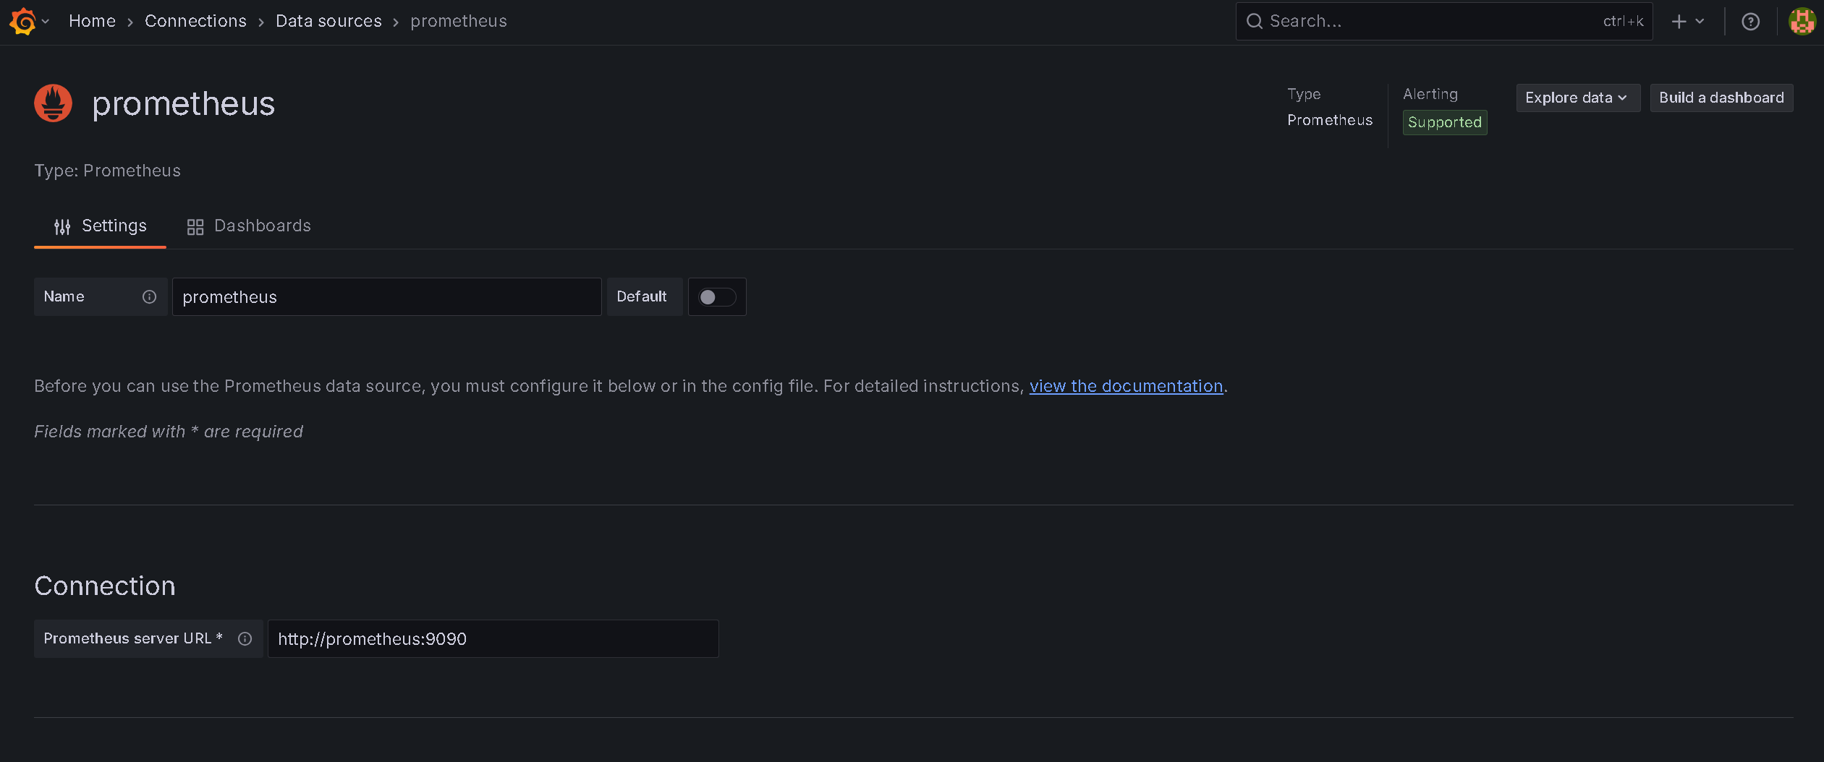The height and width of the screenshot is (762, 1824).
Task: Open the user profile avatar
Action: point(1802,22)
